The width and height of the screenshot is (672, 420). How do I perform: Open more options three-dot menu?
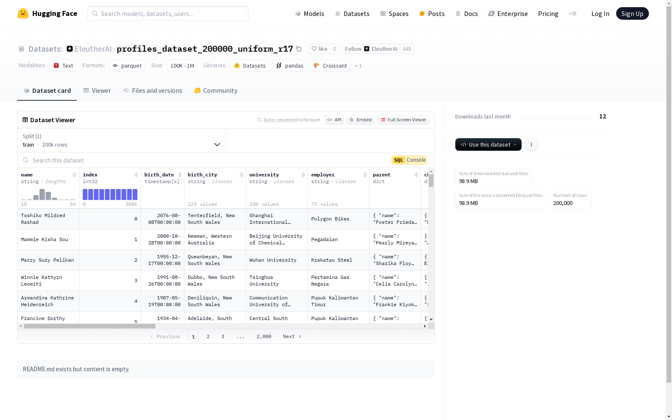[x=531, y=144]
